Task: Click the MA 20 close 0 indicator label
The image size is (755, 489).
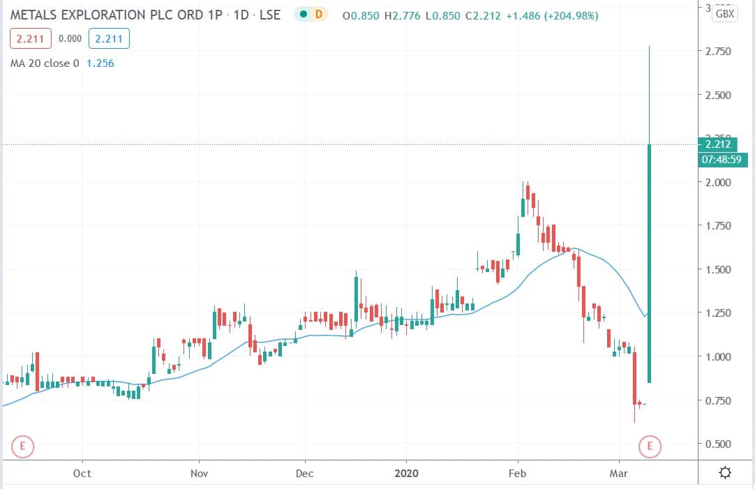Action: coord(45,63)
